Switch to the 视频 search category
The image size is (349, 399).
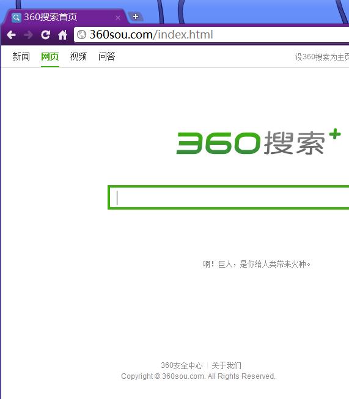point(78,56)
